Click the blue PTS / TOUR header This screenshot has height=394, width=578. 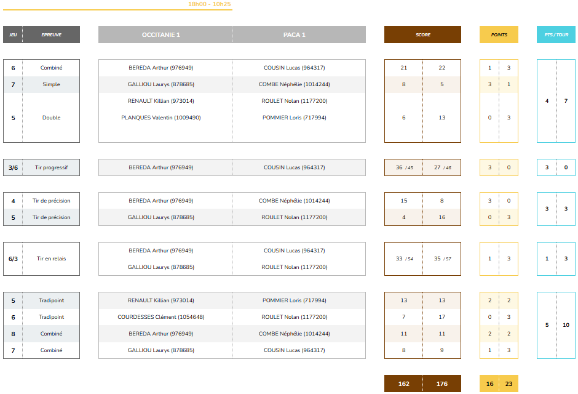tap(556, 35)
